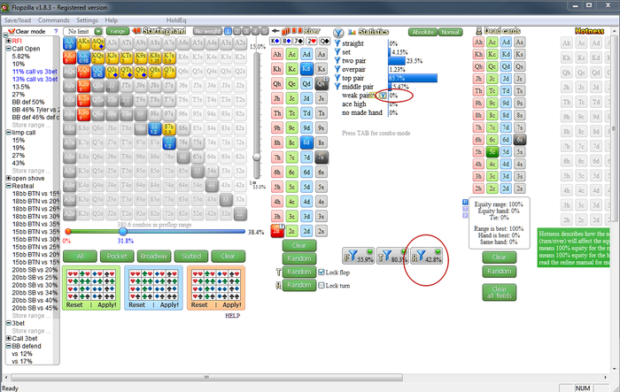Click the 5c card in Dead cards
The height and width of the screenshot is (392, 620).
tap(492, 151)
